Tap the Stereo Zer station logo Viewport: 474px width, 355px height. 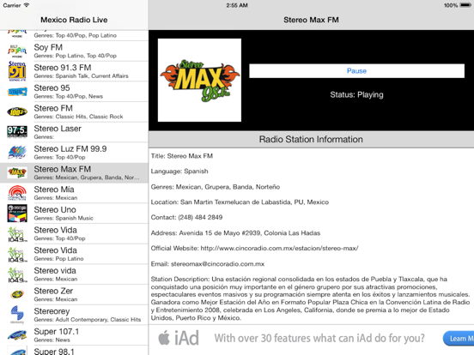[17, 294]
